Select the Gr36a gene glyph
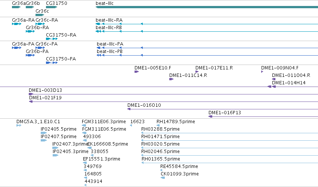This screenshot has height=187, width=318. point(16,7)
